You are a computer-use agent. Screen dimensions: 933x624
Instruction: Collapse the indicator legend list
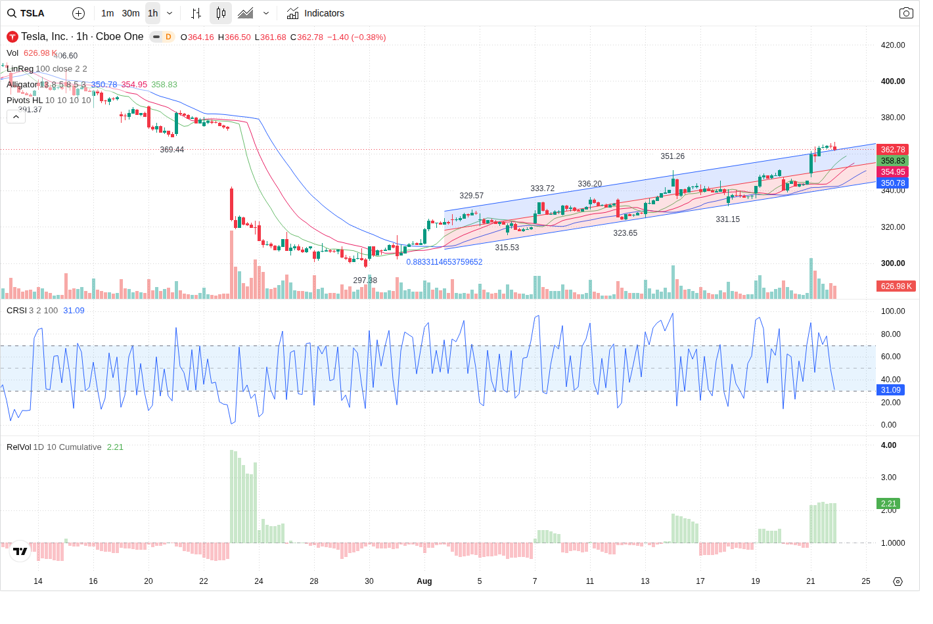16,117
